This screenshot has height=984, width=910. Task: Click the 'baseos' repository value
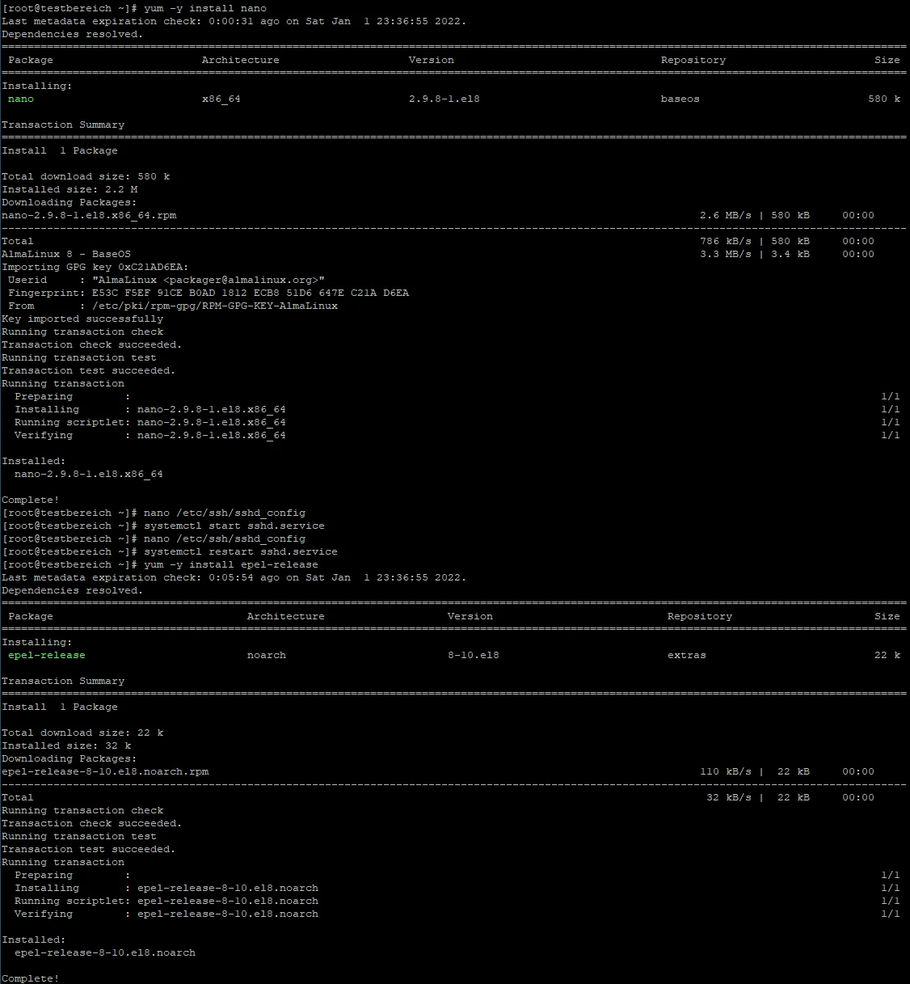click(680, 99)
